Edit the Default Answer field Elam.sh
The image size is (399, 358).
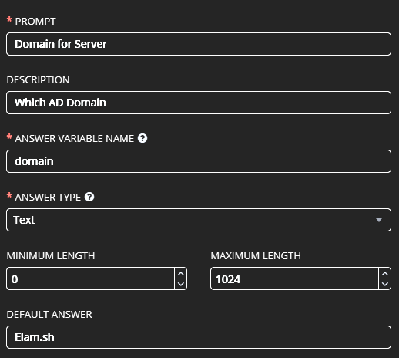tap(199, 337)
